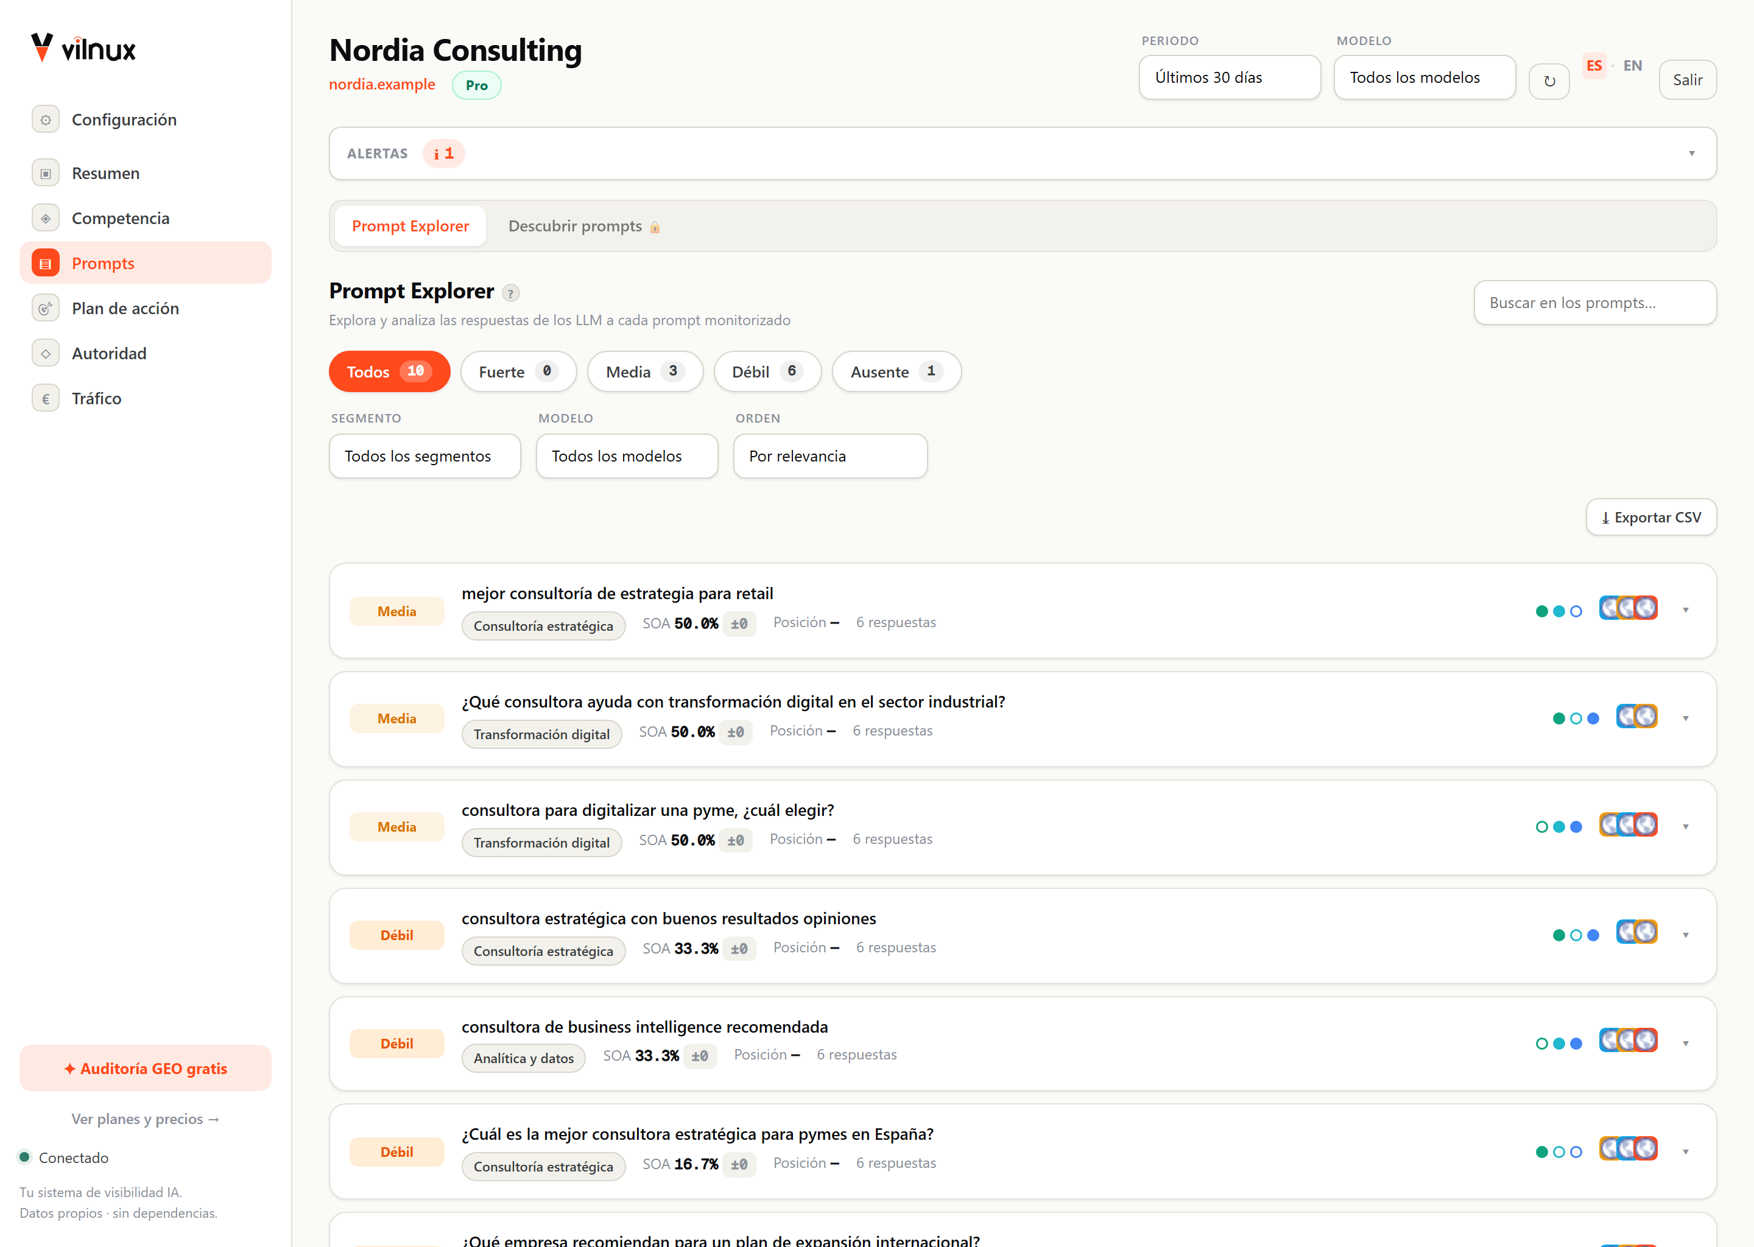This screenshot has height=1247, width=1754.
Task: Open Configuración in the sidebar
Action: pos(145,120)
